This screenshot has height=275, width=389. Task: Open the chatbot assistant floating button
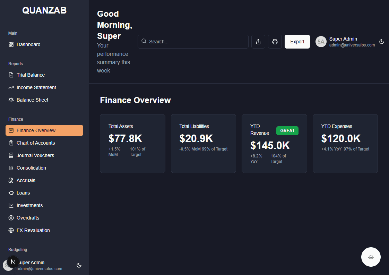tap(371, 257)
